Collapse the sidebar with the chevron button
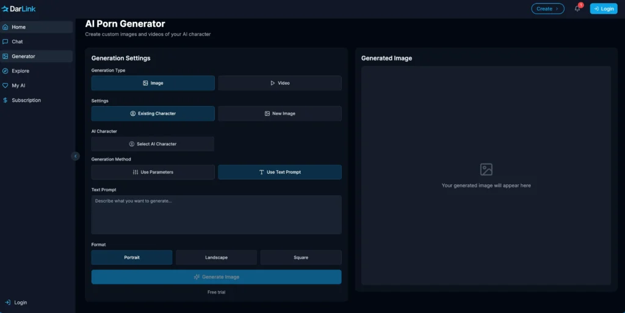The image size is (625, 313). tap(75, 156)
